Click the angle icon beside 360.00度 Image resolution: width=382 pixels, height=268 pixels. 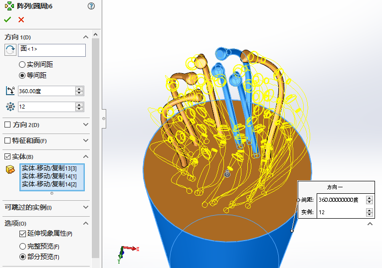pyautogui.click(x=10, y=91)
